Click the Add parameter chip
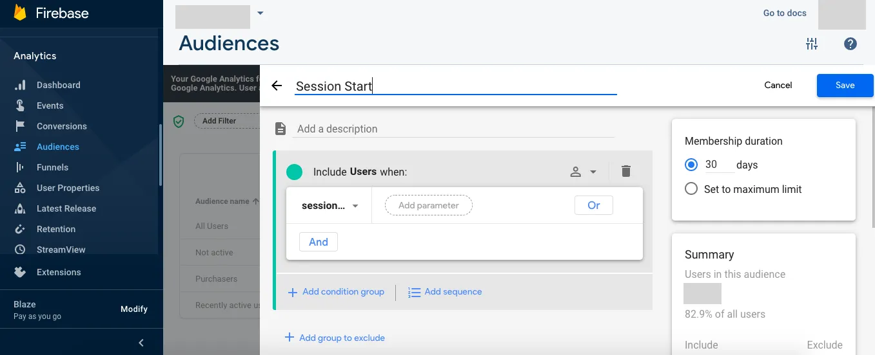 coord(428,206)
